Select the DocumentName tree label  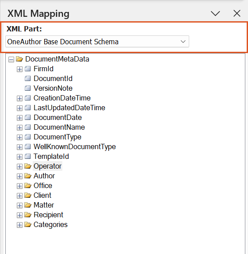(59, 127)
